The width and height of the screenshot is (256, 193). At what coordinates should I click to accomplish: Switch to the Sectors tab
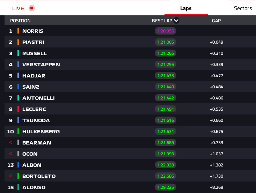pyautogui.click(x=243, y=8)
